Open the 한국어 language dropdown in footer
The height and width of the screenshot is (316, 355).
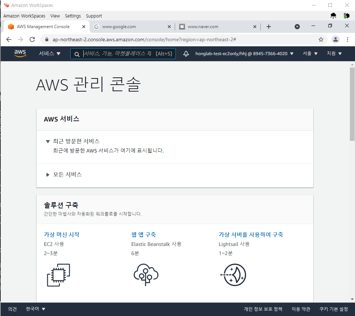(35, 309)
